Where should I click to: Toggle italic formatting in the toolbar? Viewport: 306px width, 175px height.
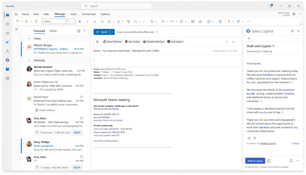click(x=87, y=21)
